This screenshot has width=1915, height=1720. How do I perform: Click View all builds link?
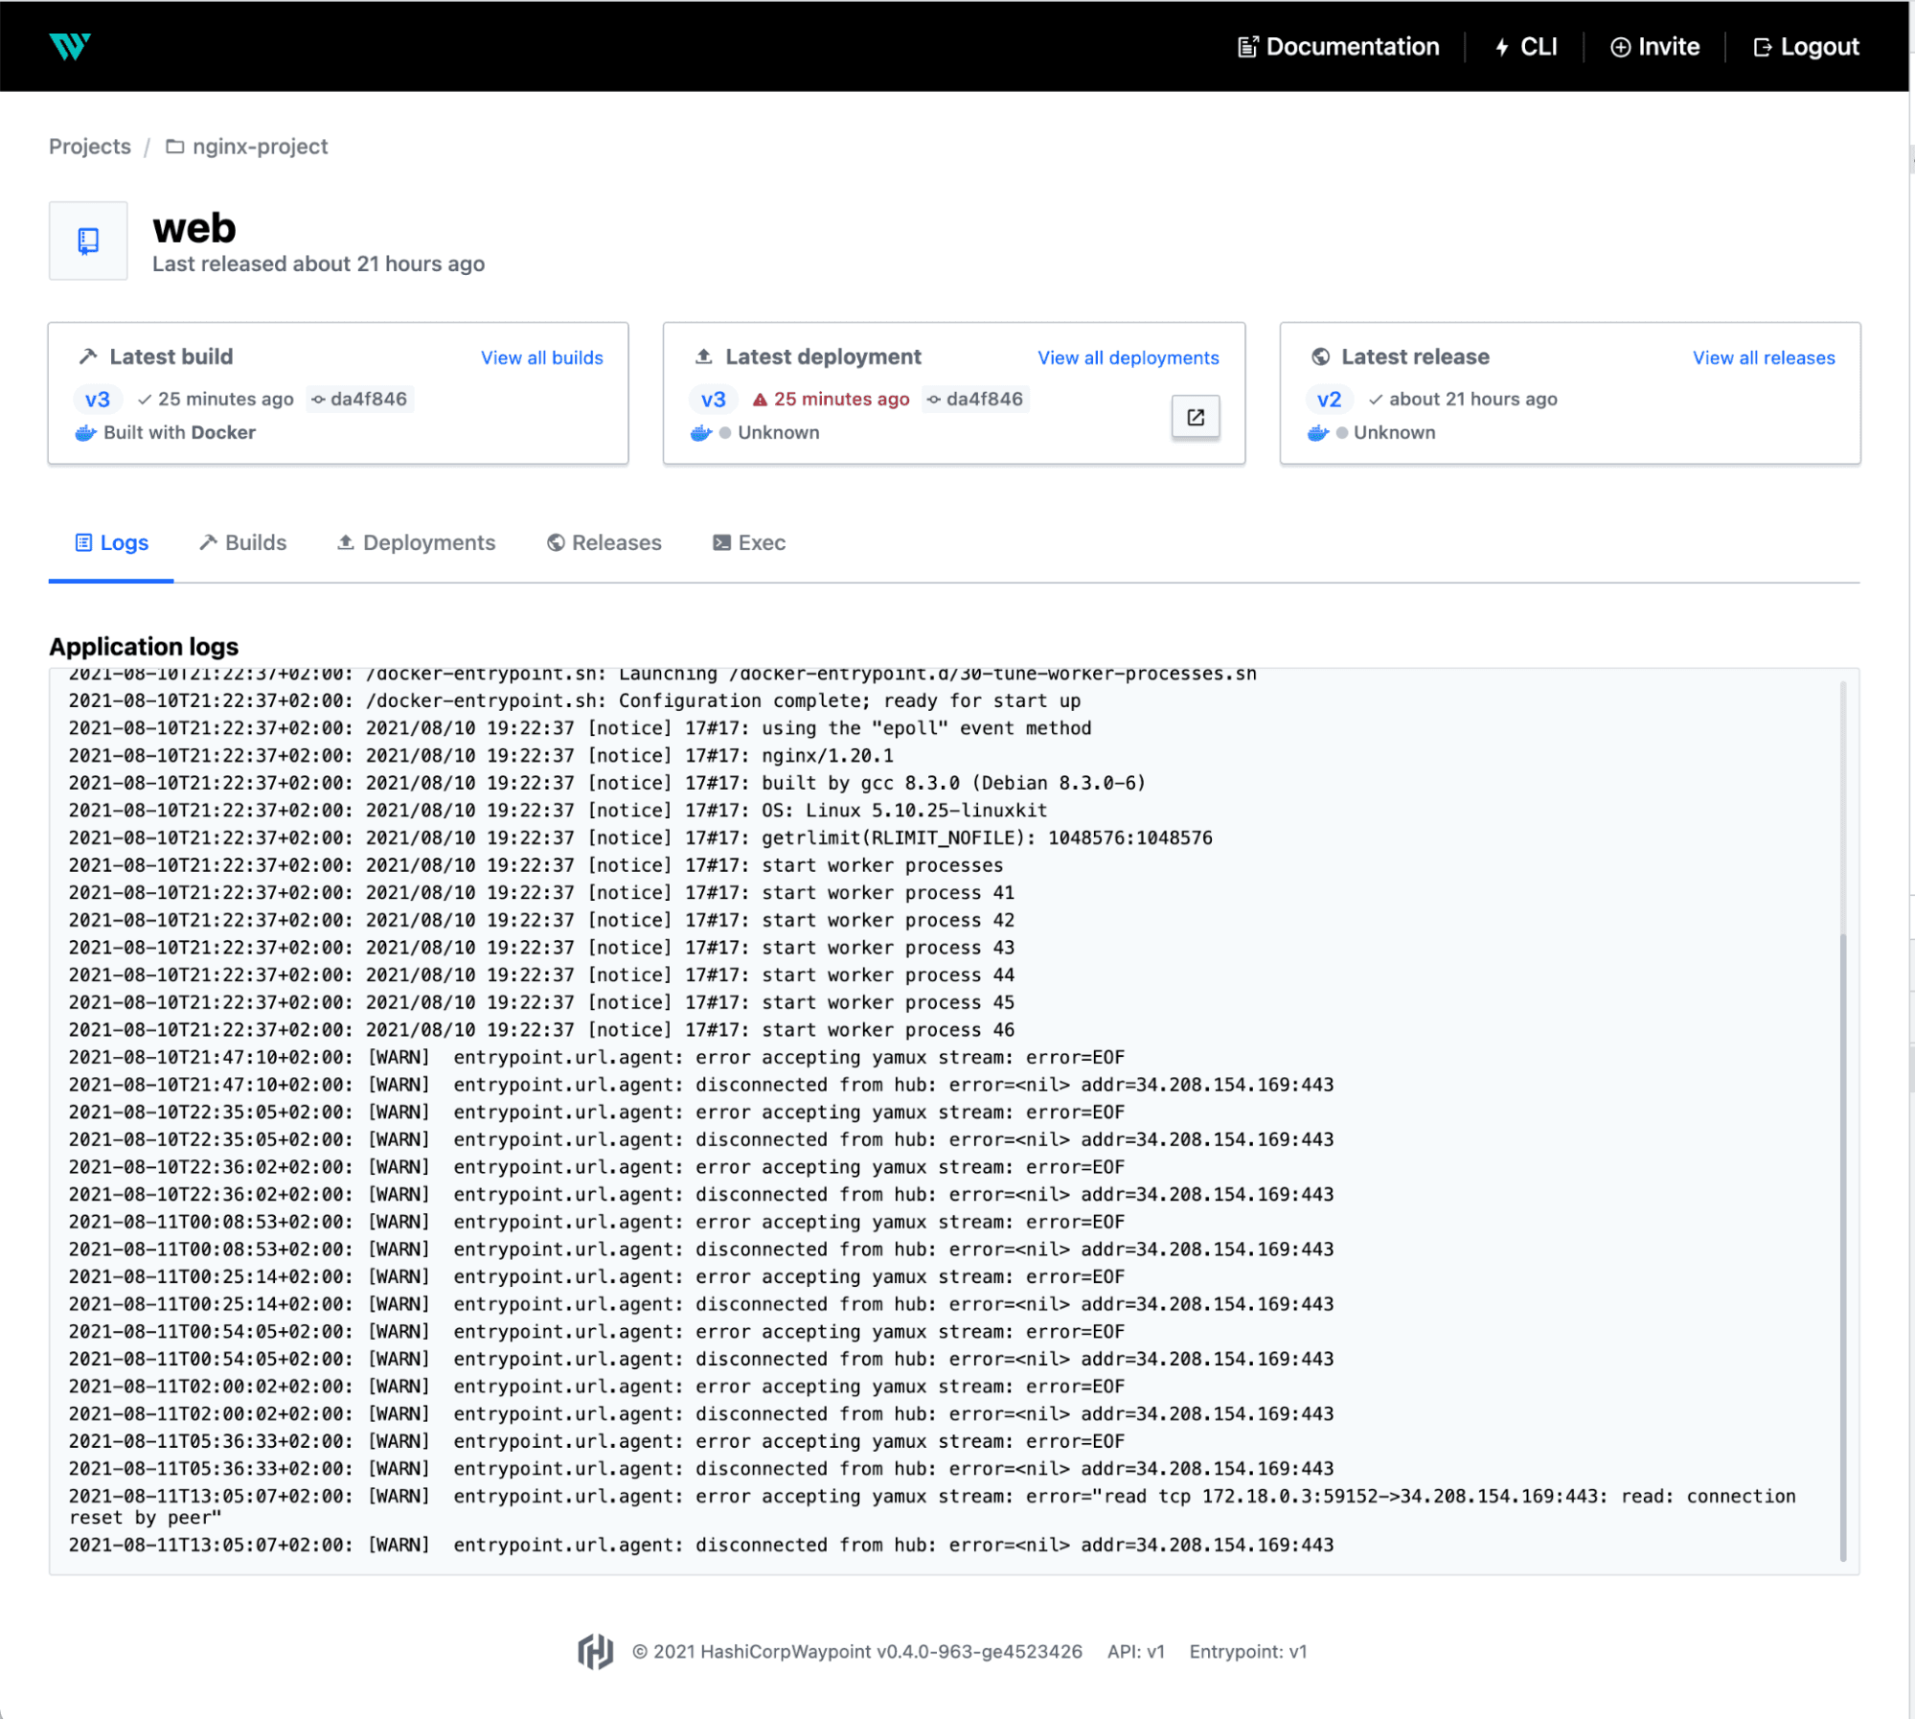[541, 357]
